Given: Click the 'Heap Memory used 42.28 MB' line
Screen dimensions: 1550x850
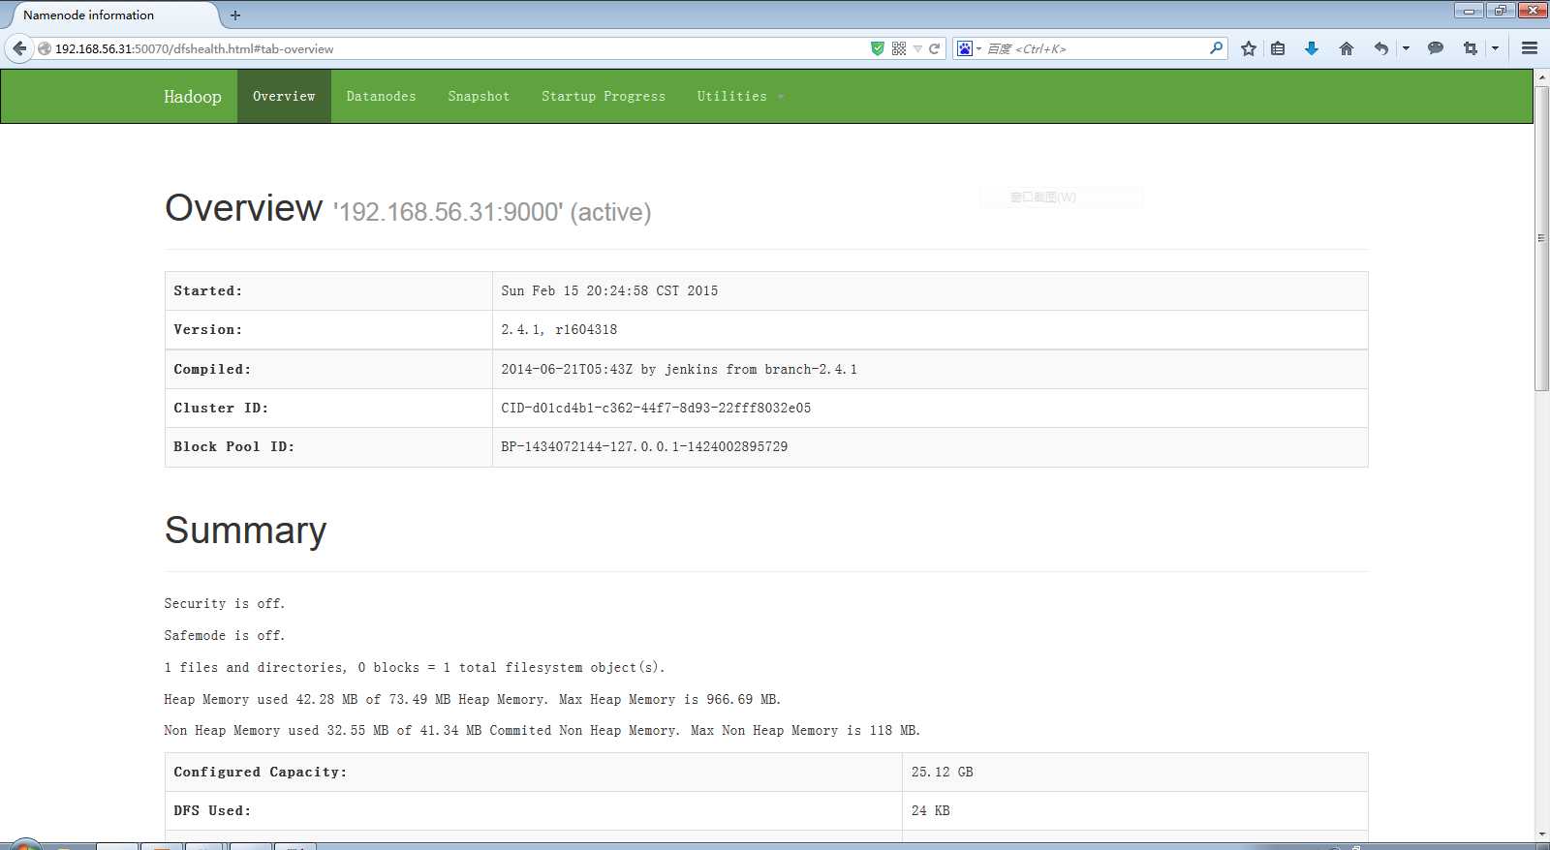Looking at the screenshot, I should pos(473,699).
